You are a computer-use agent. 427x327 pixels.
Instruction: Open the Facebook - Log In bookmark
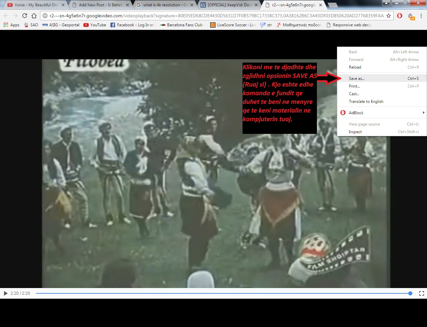click(133, 25)
